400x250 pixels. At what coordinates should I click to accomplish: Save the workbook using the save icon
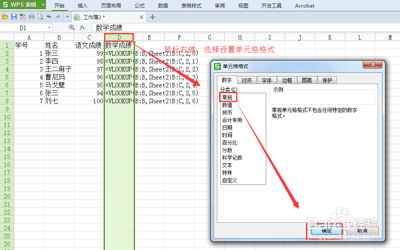15,16
